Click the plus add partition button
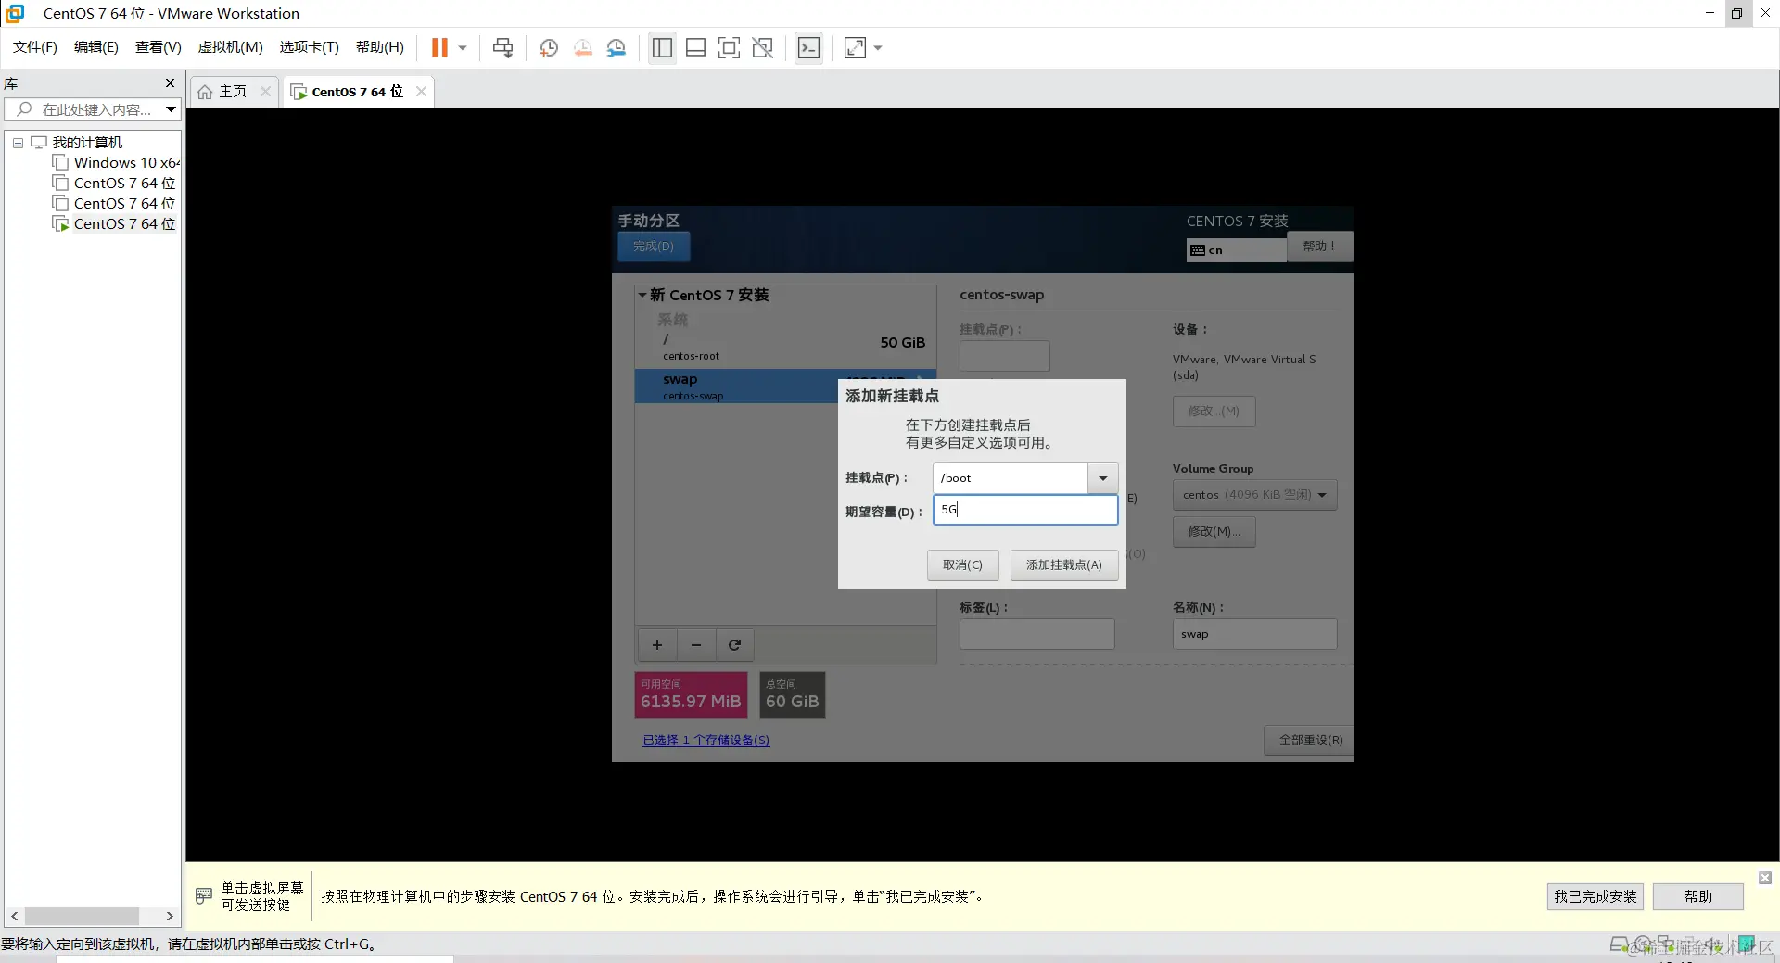The height and width of the screenshot is (963, 1780). [657, 645]
